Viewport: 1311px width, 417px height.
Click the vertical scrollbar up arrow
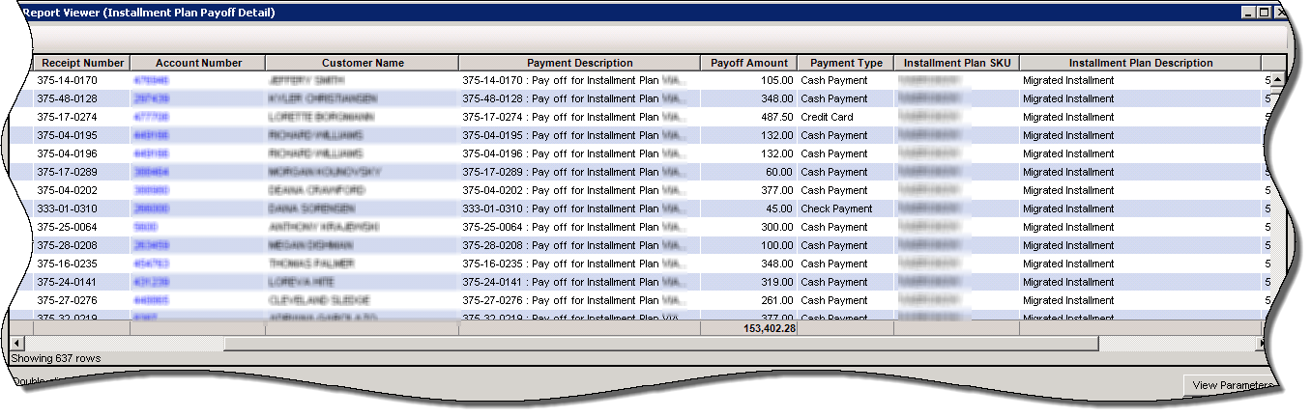pos(1276,80)
